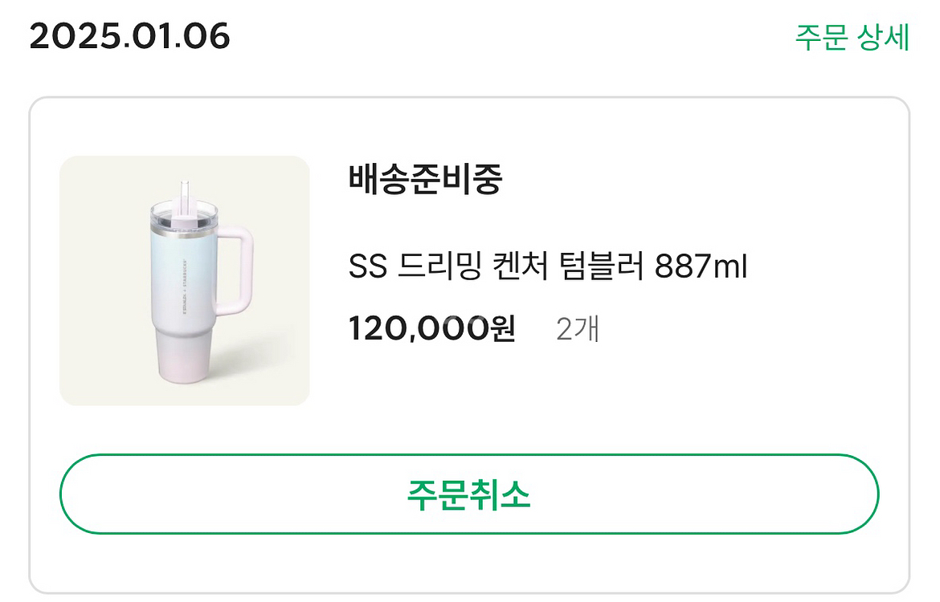The width and height of the screenshot is (940, 602).
Task: Tap the 드리밍 word in product name
Action: 436,266
